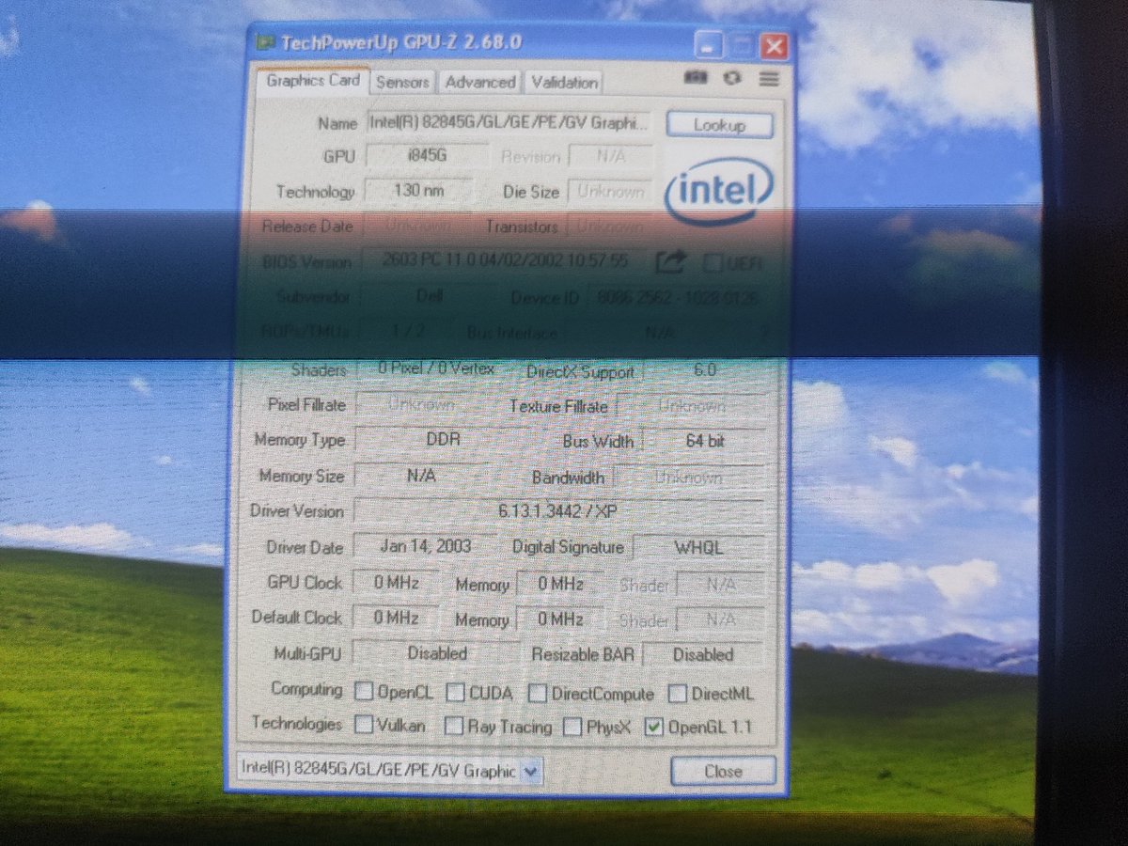Click the Default Clock 0 MHz field

pos(396,619)
